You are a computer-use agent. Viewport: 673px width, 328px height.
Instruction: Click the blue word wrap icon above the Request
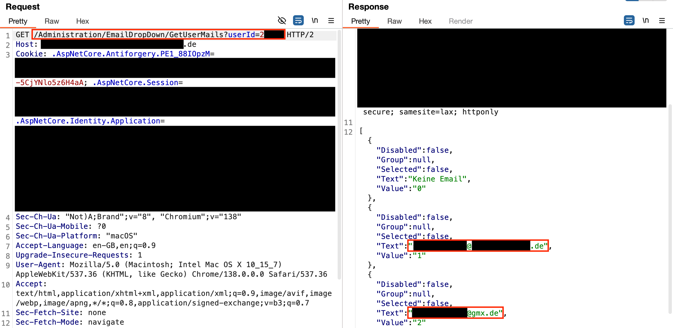point(298,20)
